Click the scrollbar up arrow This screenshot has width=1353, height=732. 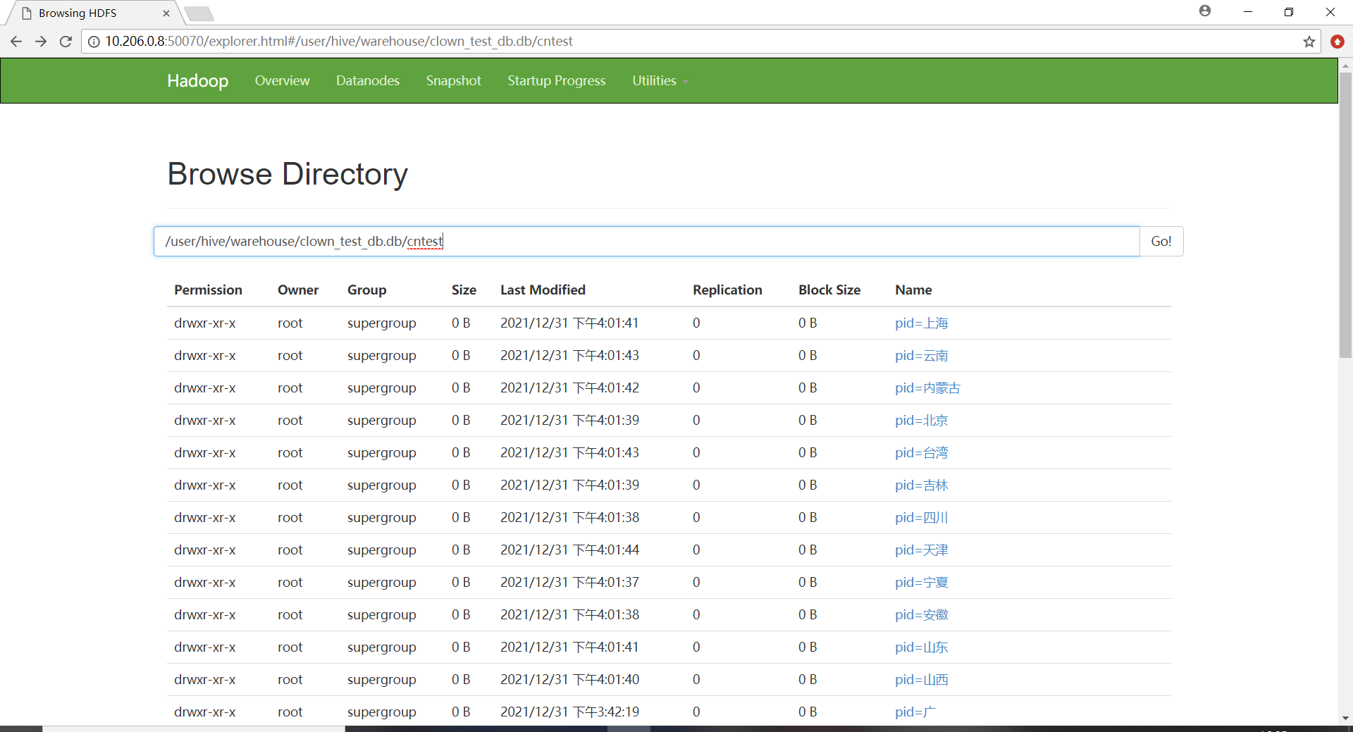click(x=1345, y=66)
